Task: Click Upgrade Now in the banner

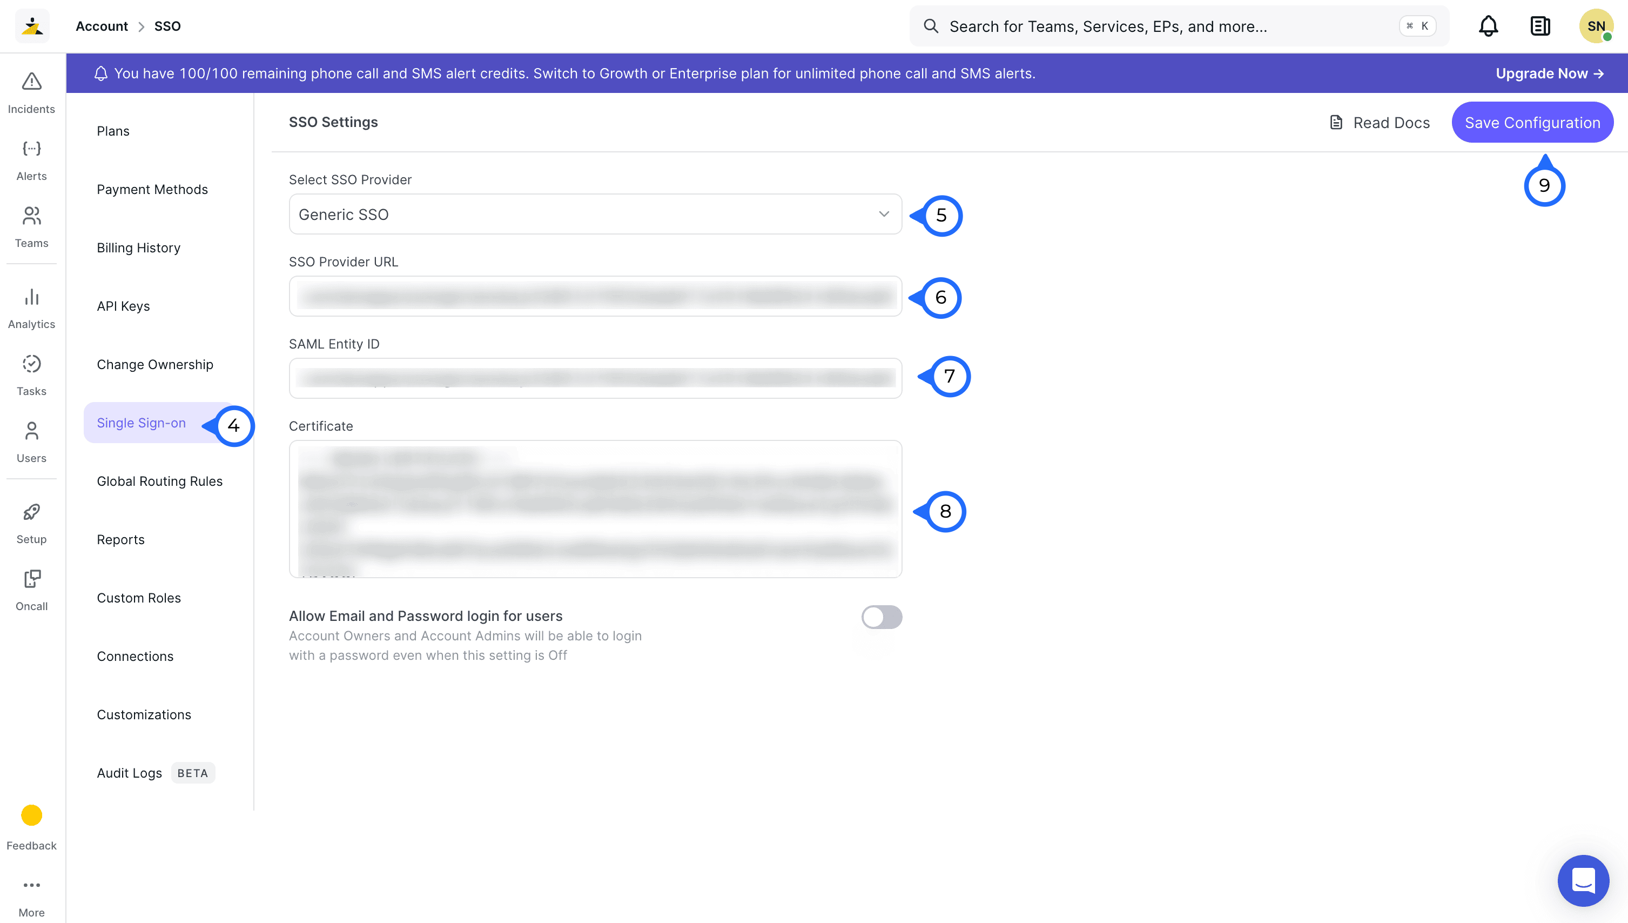Action: [1549, 73]
